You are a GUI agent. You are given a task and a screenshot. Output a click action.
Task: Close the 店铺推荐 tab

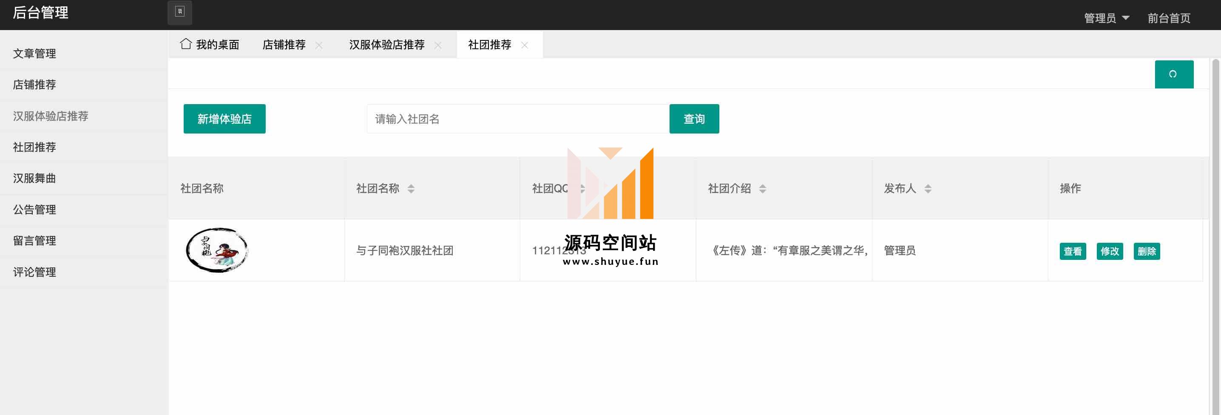coord(319,45)
